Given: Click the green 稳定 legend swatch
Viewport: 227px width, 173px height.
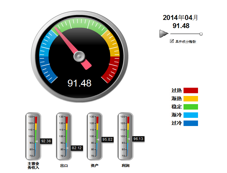Looking at the screenshot, I should click(x=191, y=107).
